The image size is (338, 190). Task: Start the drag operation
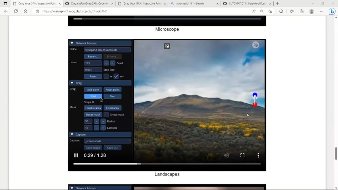(93, 96)
